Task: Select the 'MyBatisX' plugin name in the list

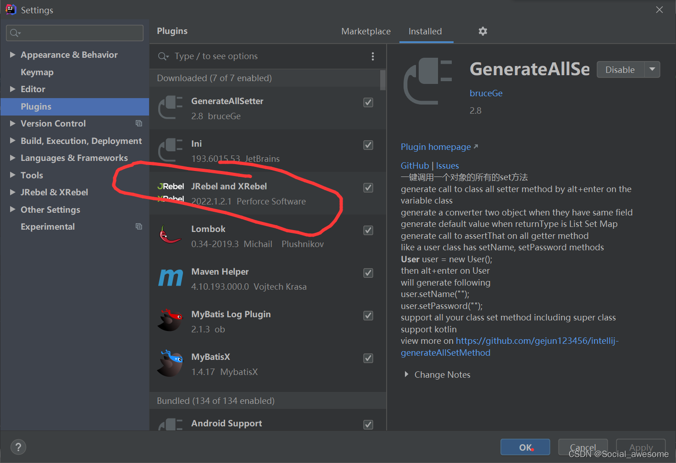Action: coord(211,357)
